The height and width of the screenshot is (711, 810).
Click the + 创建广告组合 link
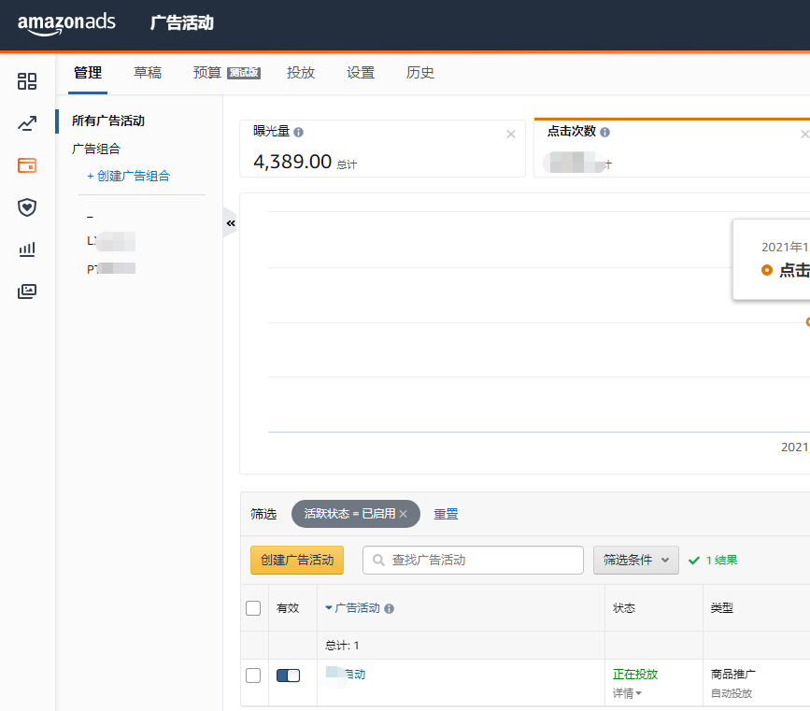pos(128,176)
